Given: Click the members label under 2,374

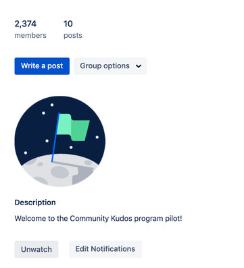Looking at the screenshot, I should click(30, 35).
